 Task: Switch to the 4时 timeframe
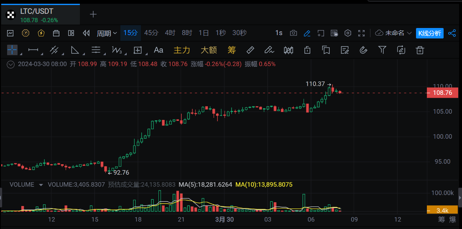tap(170, 33)
